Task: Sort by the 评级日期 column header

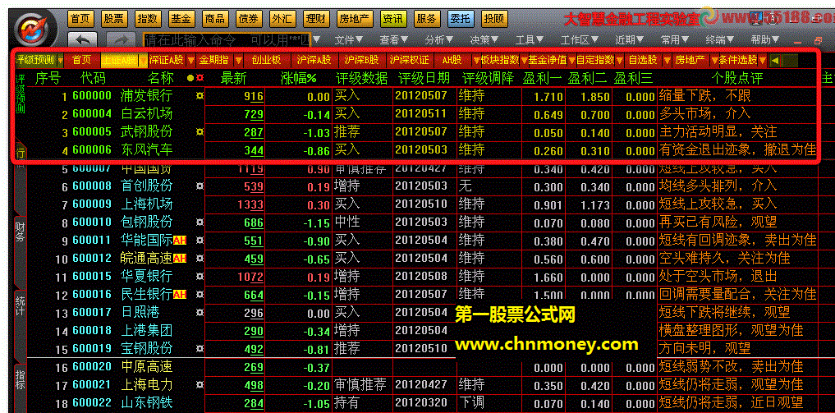Action: 424,78
